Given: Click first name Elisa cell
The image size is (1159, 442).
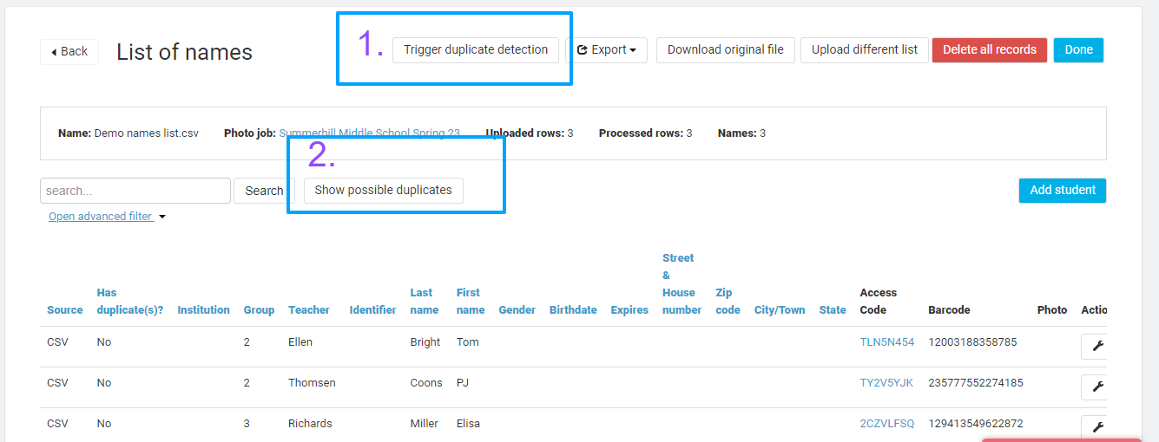Looking at the screenshot, I should tap(469, 424).
